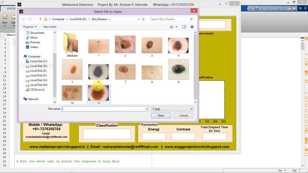Click Computer in the address breadcrumb
This screenshot has height=173, width=308.
pos(58,19)
